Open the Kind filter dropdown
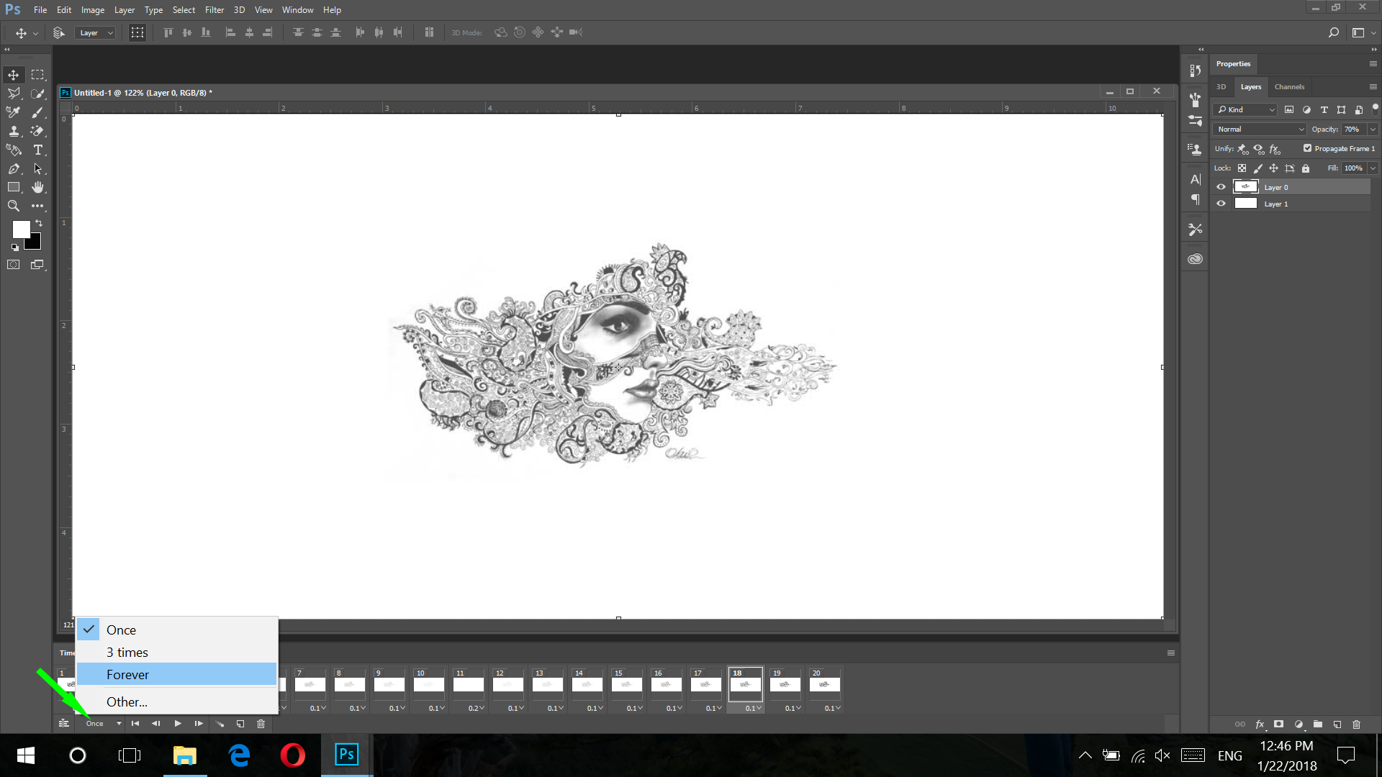This screenshot has height=777, width=1382. (x=1245, y=109)
